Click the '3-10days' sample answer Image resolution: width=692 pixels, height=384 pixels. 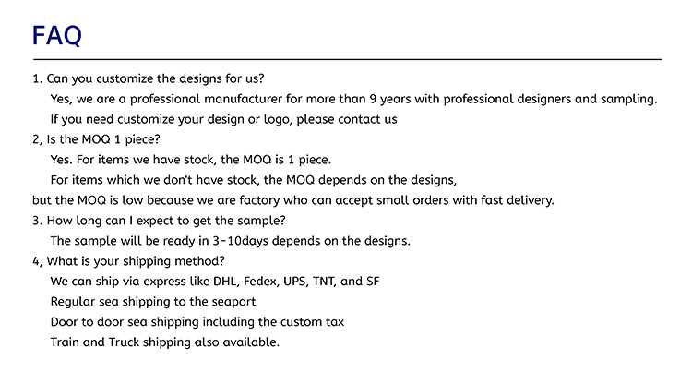(x=230, y=241)
